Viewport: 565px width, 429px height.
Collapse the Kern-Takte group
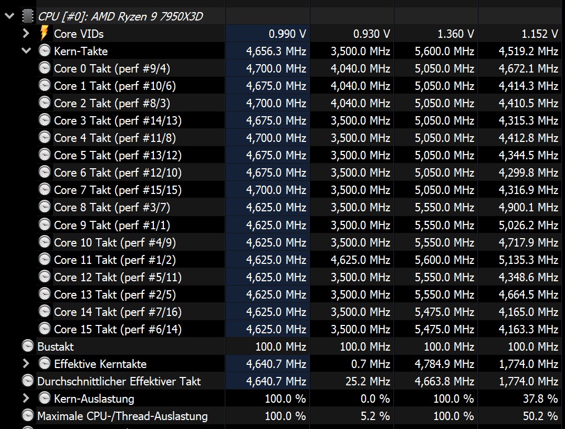(26, 50)
